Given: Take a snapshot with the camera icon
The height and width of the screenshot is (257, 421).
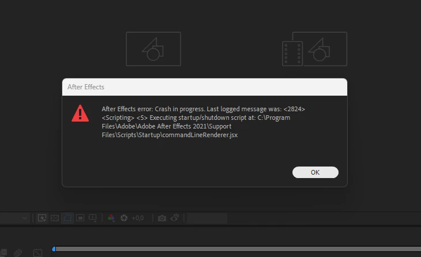Looking at the screenshot, I should 162,218.
